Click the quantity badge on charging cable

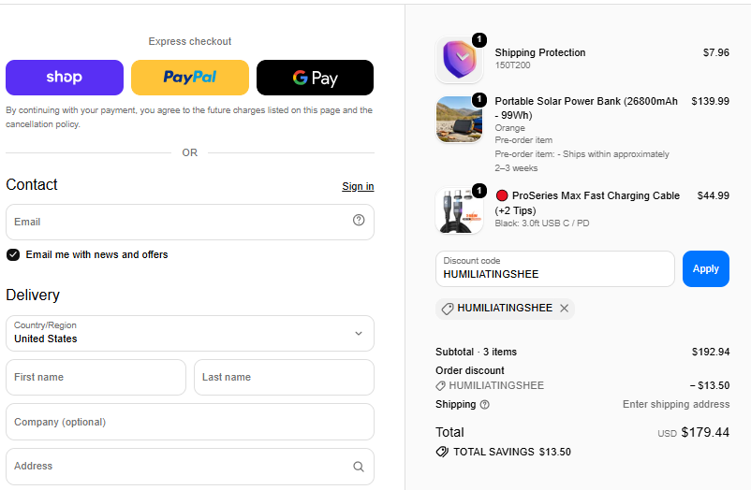tap(479, 191)
